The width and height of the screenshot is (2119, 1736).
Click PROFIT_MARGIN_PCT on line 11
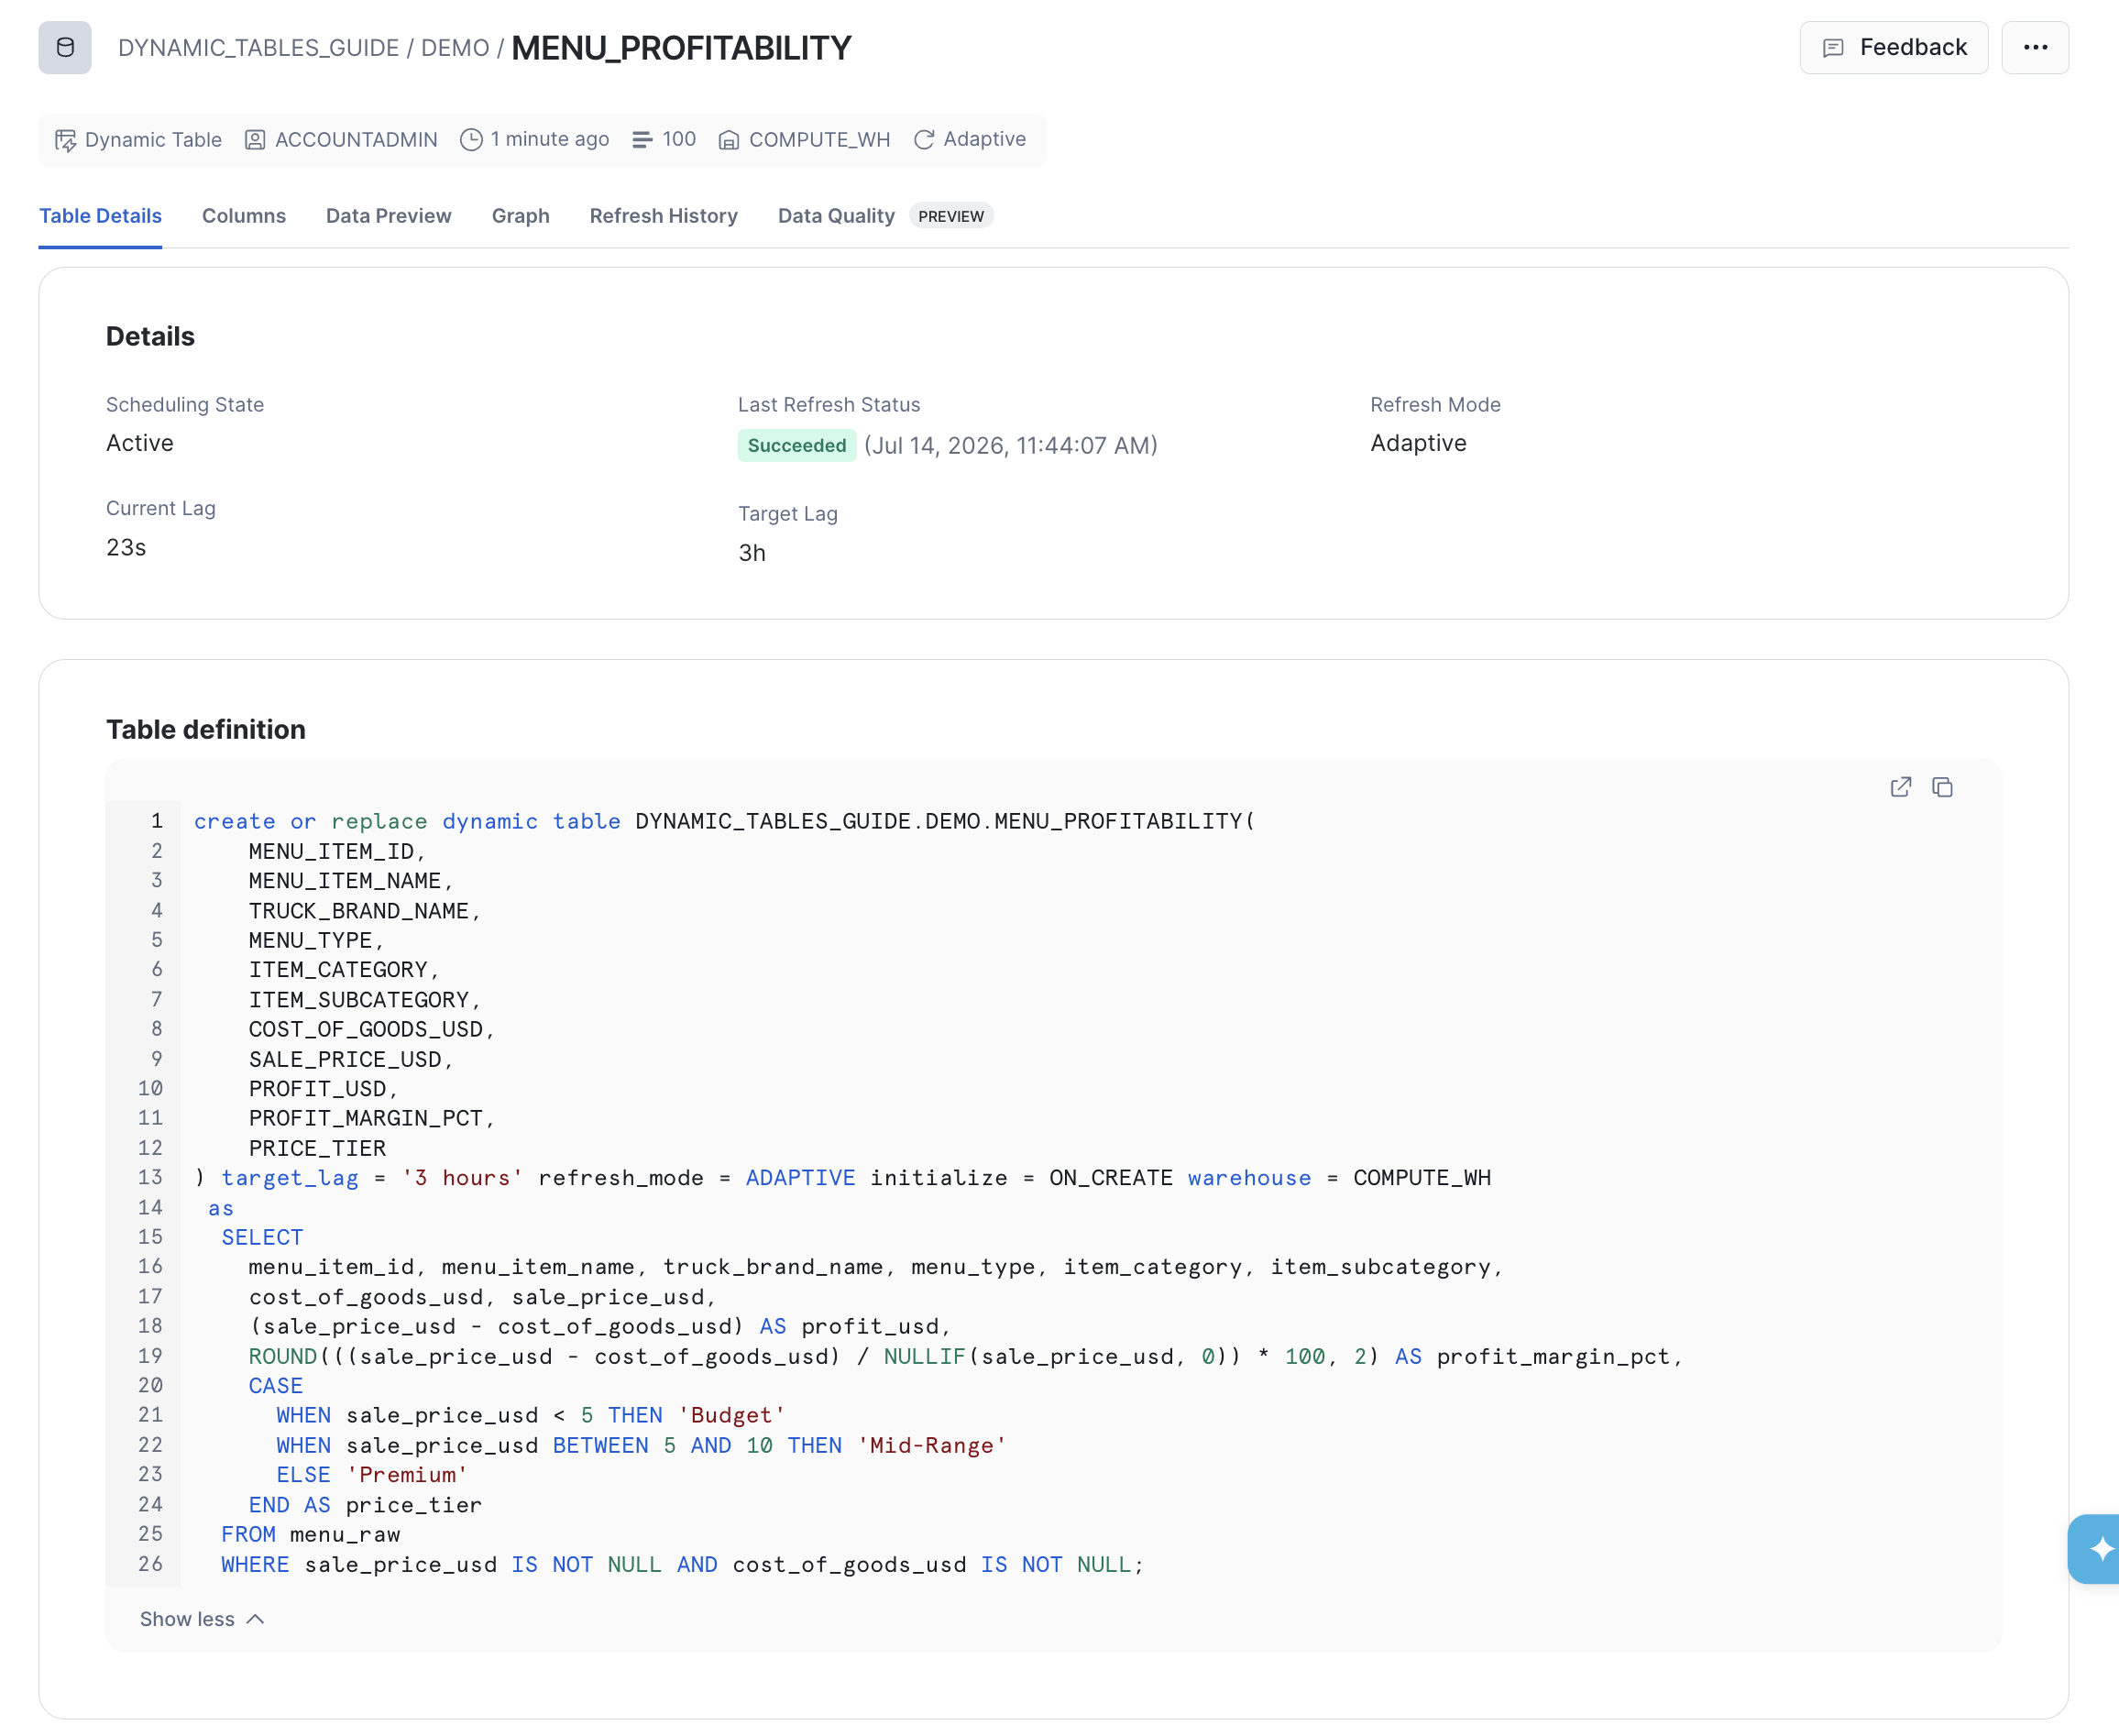[366, 1118]
